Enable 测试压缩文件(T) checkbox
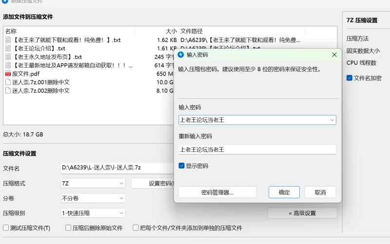The image size is (390, 244). click(6, 227)
